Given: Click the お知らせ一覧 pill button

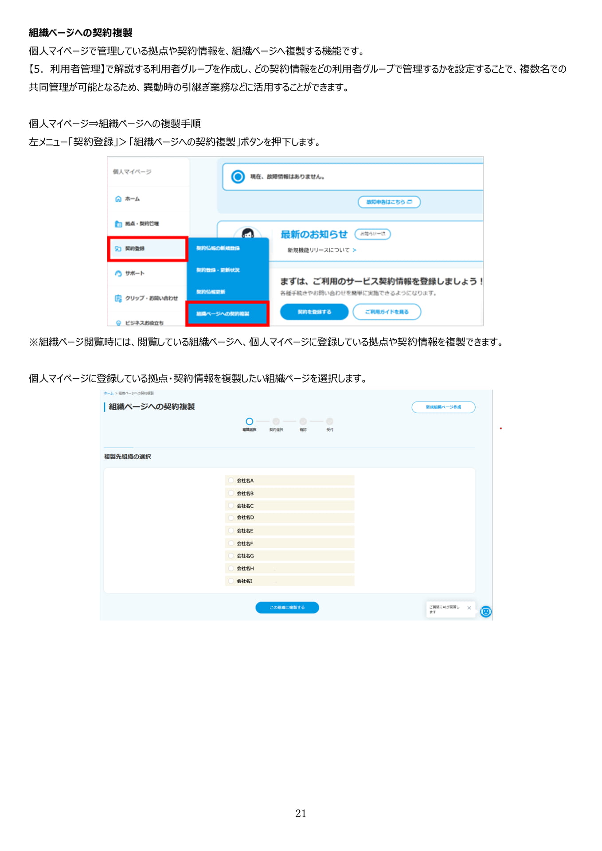Looking at the screenshot, I should (372, 234).
